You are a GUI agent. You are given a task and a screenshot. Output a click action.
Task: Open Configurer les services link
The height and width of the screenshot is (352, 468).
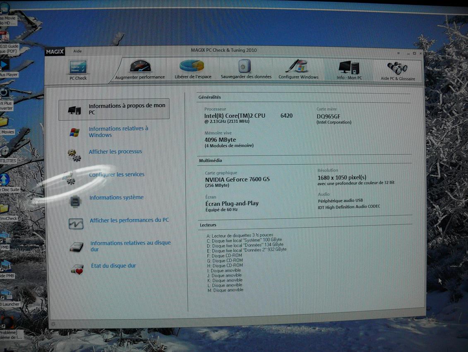pos(117,175)
